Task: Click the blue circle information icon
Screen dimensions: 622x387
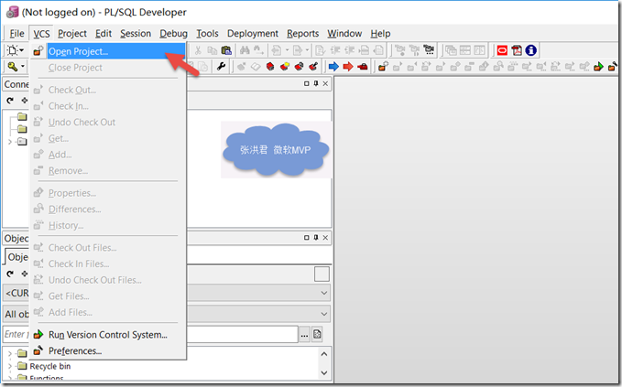Action: pyautogui.click(x=530, y=50)
